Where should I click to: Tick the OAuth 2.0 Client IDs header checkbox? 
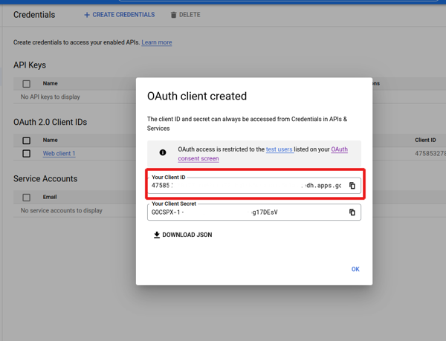[x=27, y=140]
